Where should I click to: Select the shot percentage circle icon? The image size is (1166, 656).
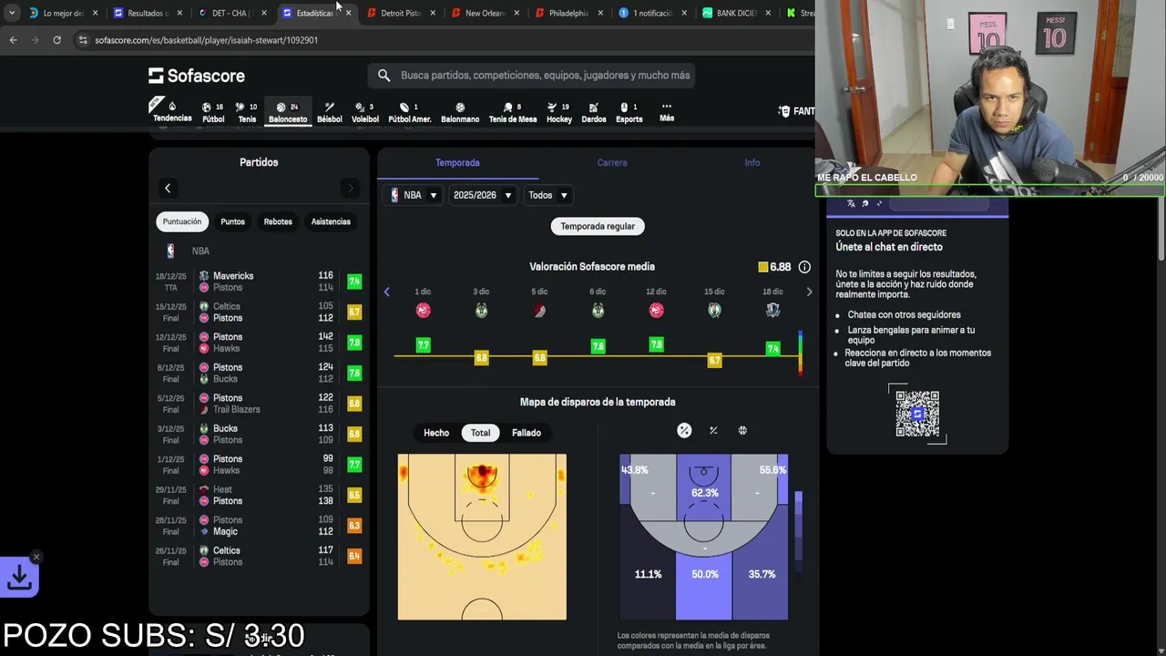(x=684, y=430)
